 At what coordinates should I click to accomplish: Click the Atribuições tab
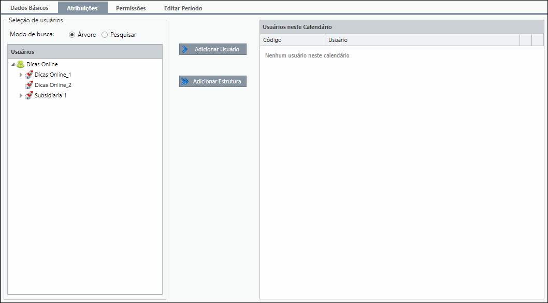83,8
